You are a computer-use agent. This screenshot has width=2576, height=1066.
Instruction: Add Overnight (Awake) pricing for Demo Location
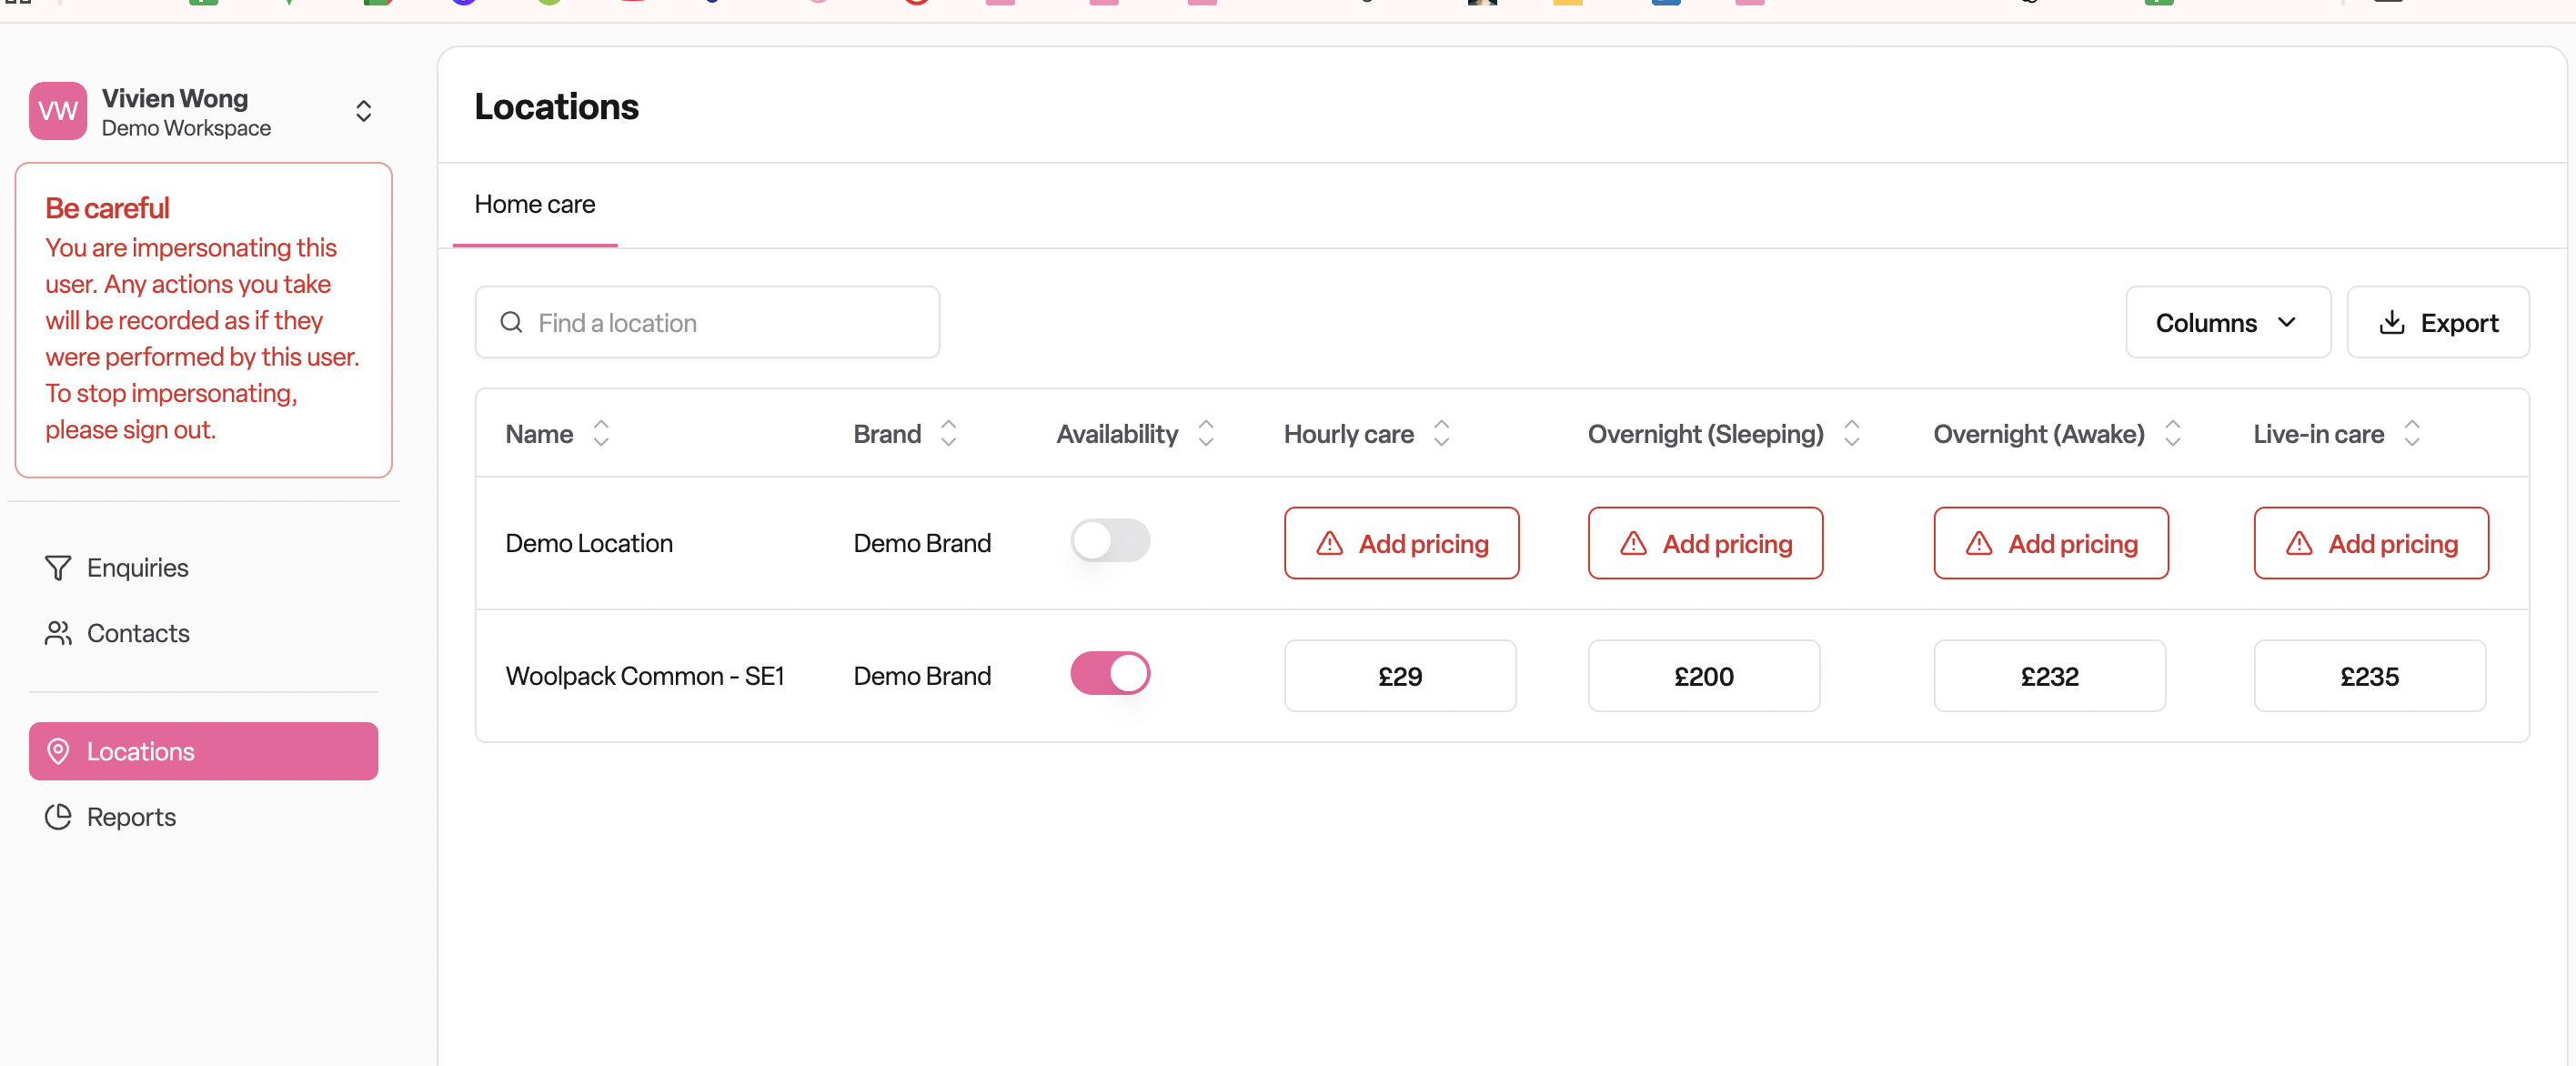(2050, 543)
